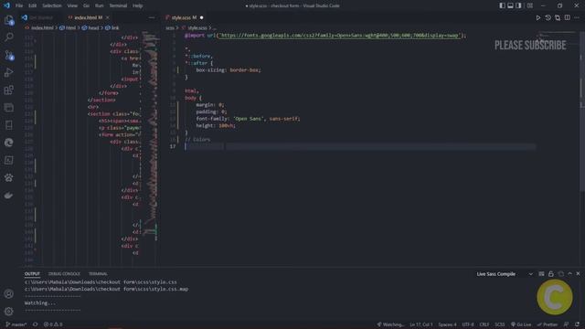Viewport: 585px width, 329px height.
Task: Open the Explorer view in activity bar
Action: click(x=8, y=20)
